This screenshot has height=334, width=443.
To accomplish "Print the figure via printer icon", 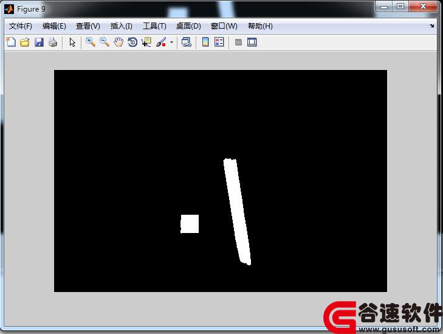I will pyautogui.click(x=53, y=42).
